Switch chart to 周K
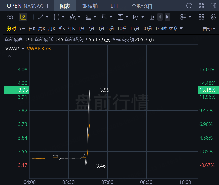The image size is (219, 185). tap(42, 29)
